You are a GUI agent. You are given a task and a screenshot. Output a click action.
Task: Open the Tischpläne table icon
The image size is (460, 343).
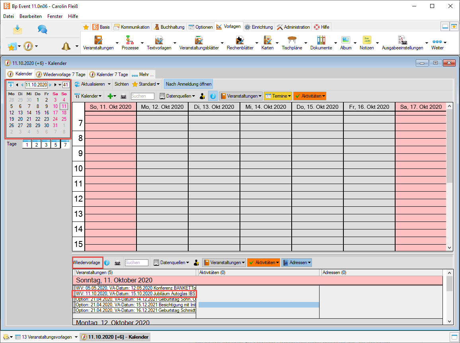(292, 40)
